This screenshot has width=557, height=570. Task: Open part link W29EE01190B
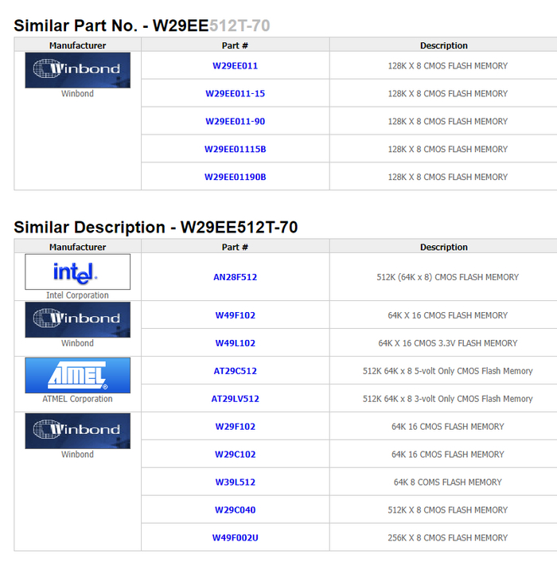click(235, 177)
